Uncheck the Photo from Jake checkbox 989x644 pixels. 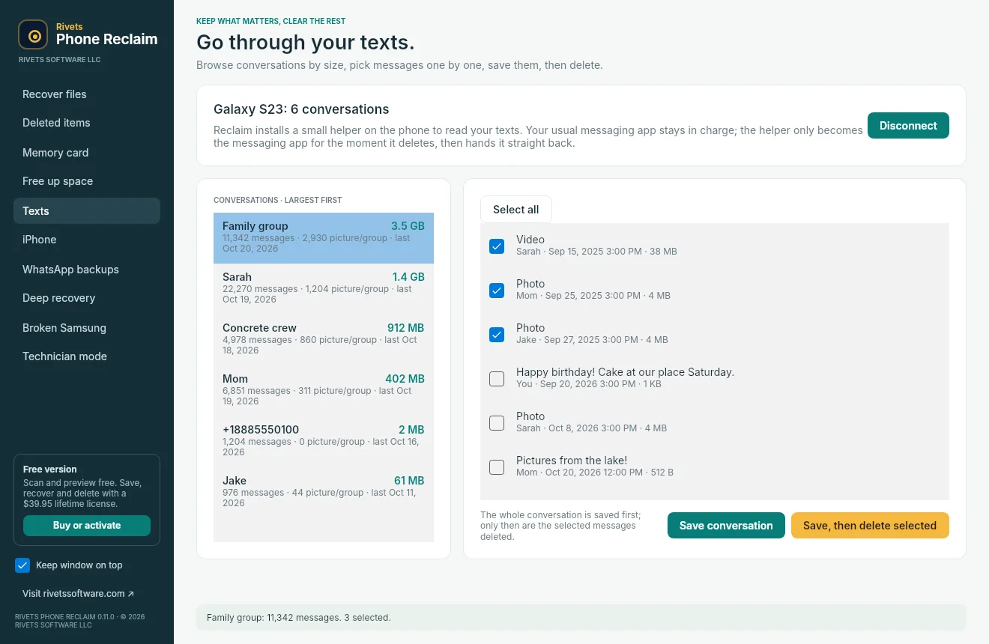(x=497, y=335)
